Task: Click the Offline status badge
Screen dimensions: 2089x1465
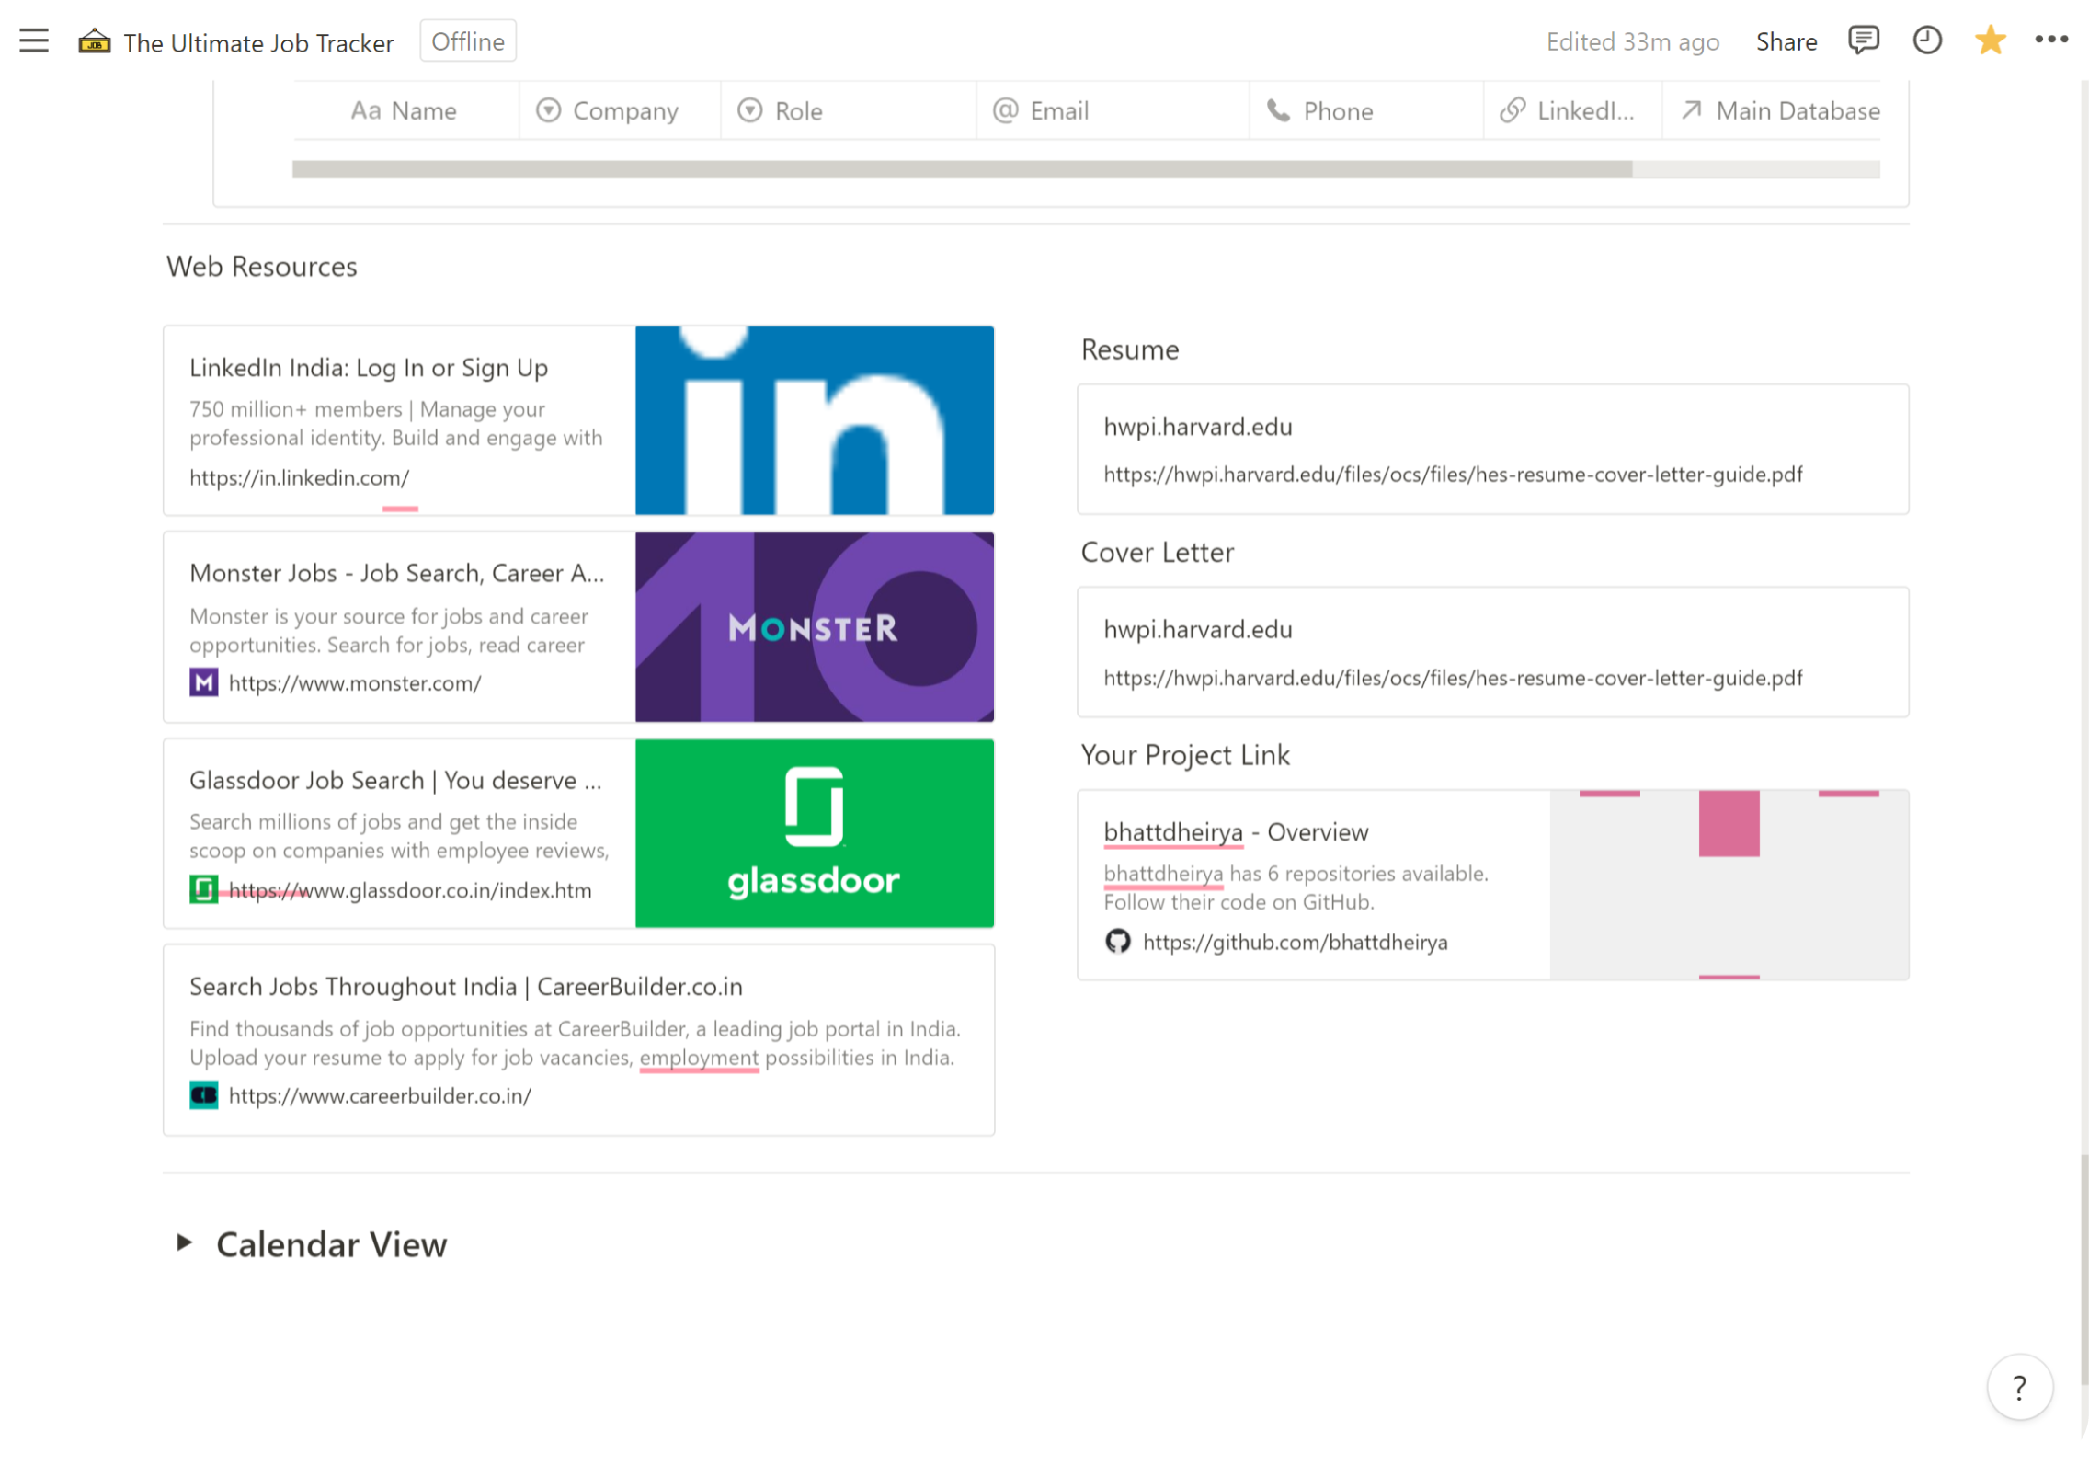Action: (x=468, y=41)
